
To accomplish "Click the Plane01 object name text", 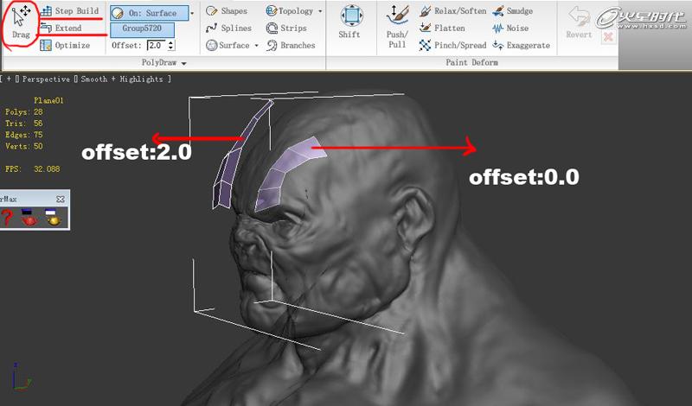I will pos(48,100).
